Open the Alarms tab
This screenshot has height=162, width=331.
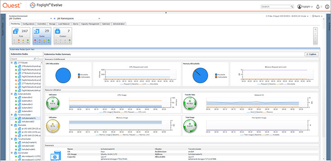pos(76,24)
